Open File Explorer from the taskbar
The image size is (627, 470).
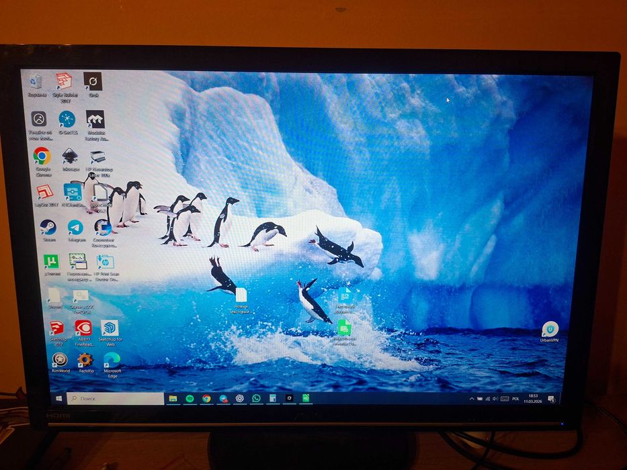[173, 398]
